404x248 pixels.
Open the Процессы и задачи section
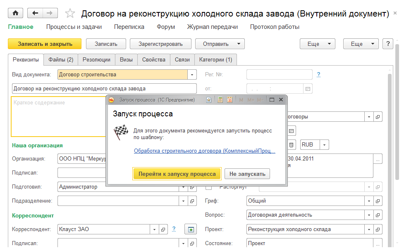[x=74, y=27]
